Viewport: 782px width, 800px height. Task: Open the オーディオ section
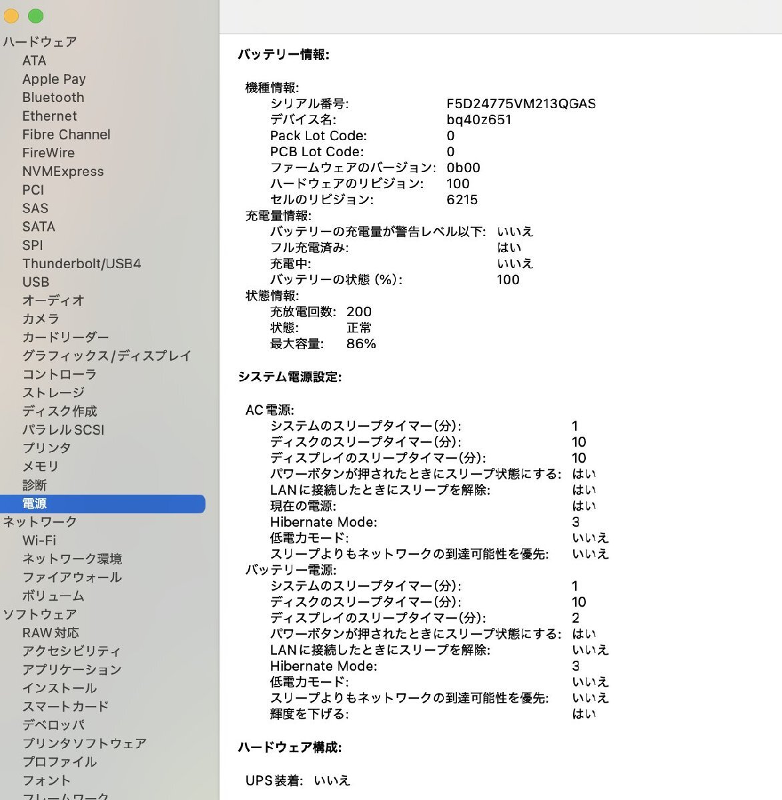[x=53, y=301]
